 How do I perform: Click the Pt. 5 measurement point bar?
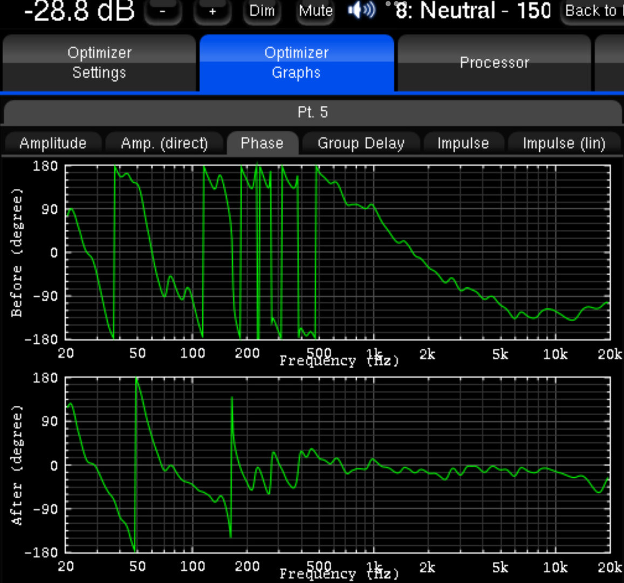pyautogui.click(x=312, y=112)
